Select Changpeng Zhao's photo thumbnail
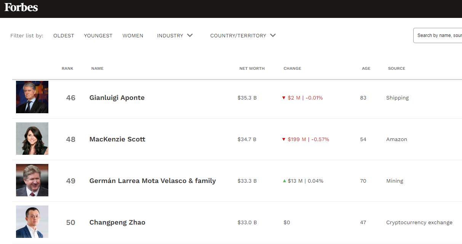The height and width of the screenshot is (244, 462). pos(32,222)
